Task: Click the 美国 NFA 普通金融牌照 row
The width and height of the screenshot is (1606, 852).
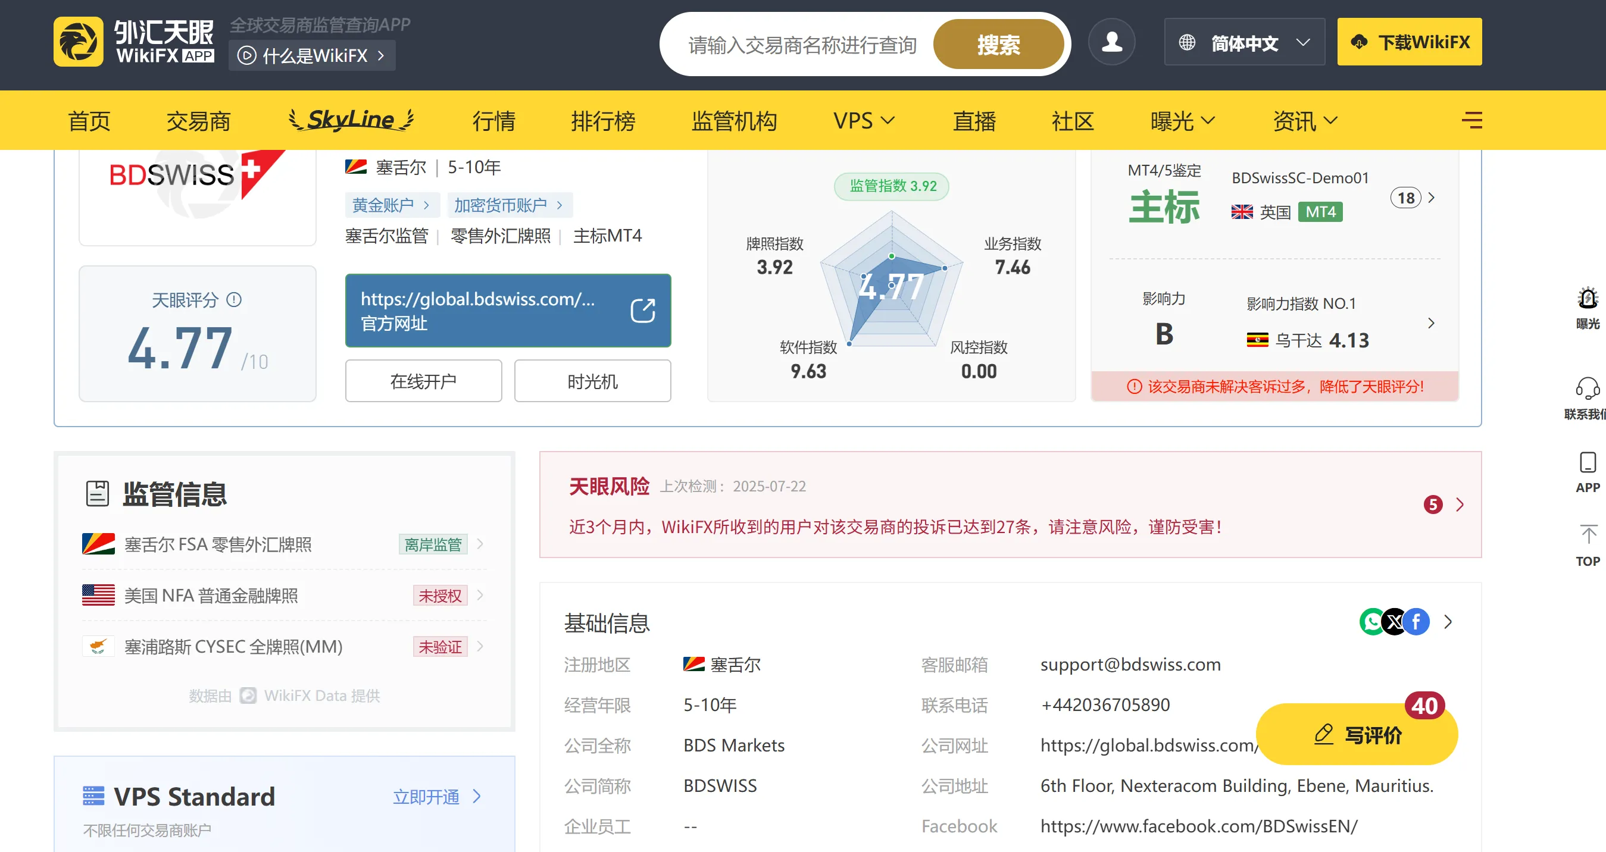Action: [285, 595]
